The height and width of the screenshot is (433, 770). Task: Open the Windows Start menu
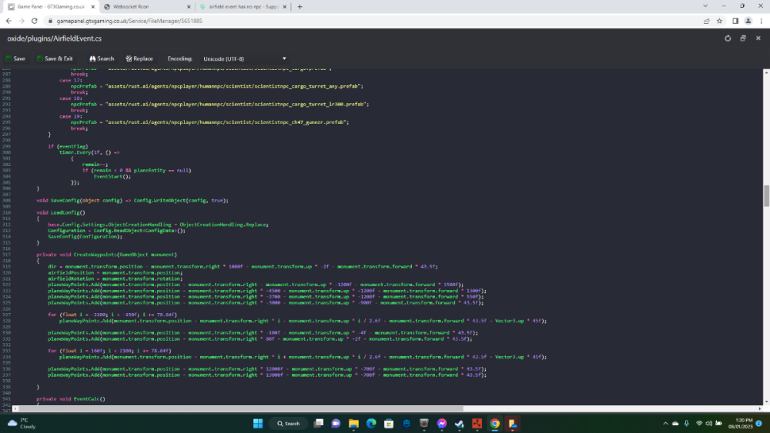tap(258, 423)
